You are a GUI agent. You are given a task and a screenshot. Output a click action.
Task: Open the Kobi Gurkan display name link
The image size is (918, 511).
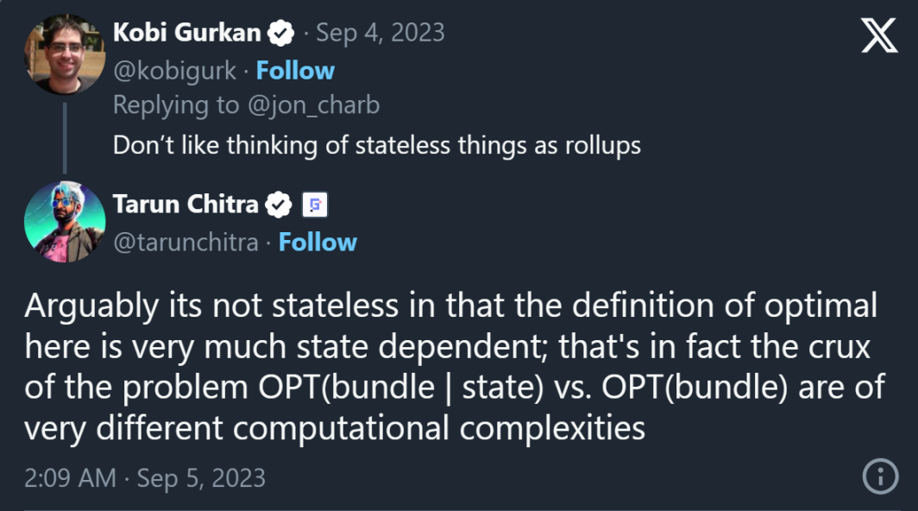186,34
